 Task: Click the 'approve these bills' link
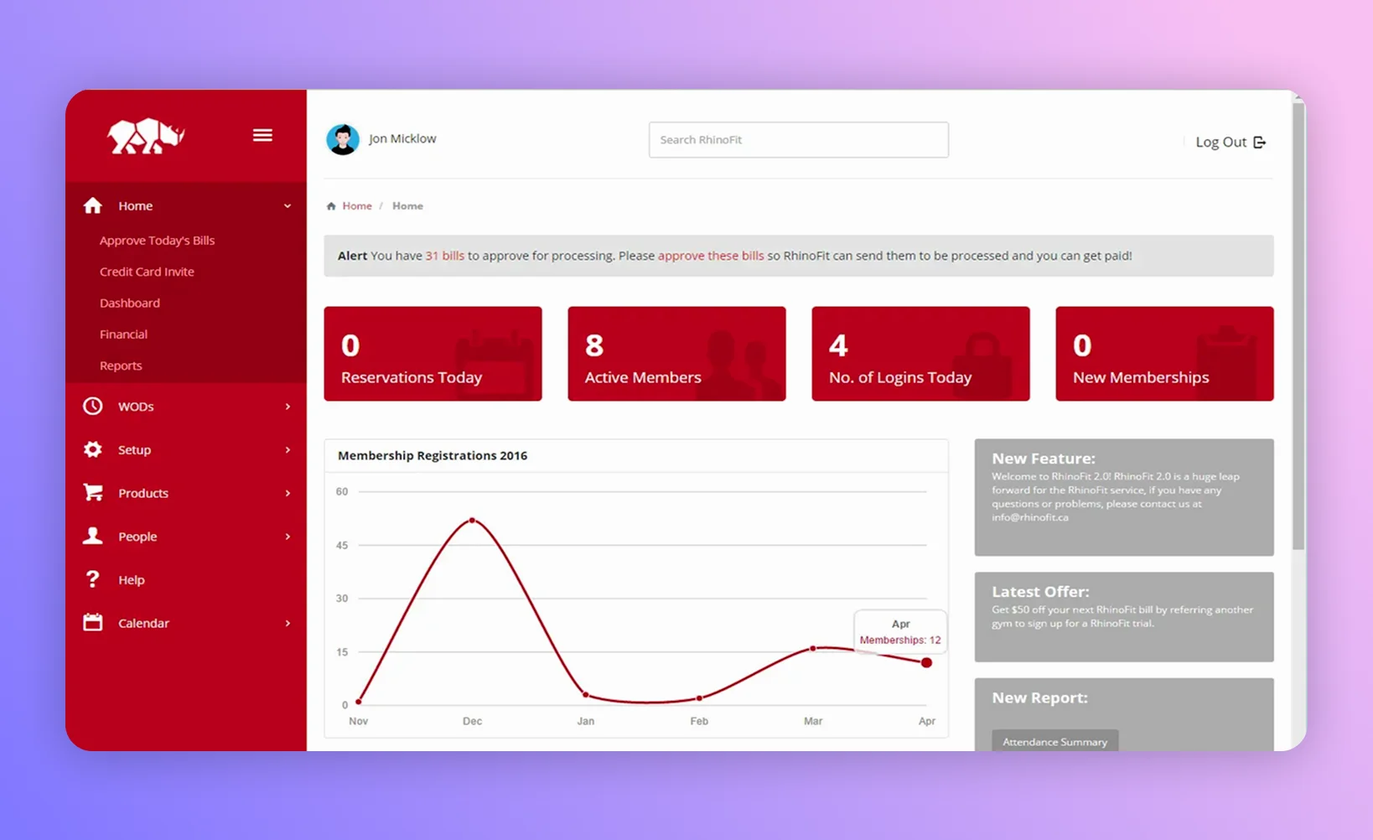710,256
